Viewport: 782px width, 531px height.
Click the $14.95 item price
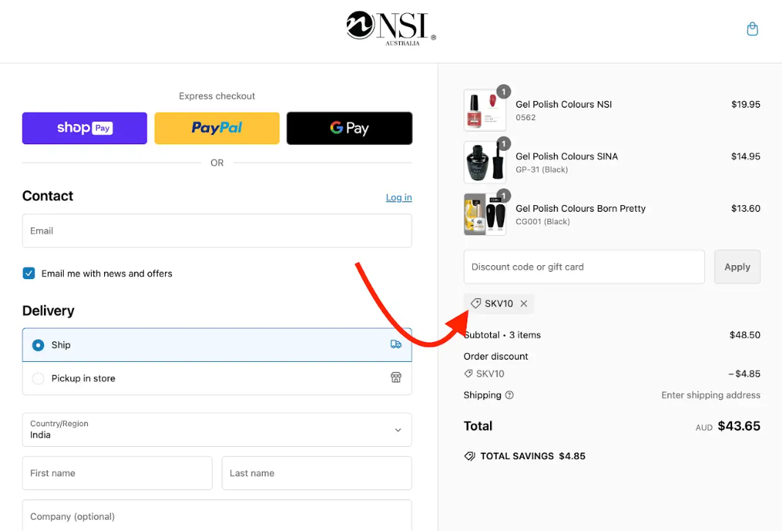tap(745, 157)
